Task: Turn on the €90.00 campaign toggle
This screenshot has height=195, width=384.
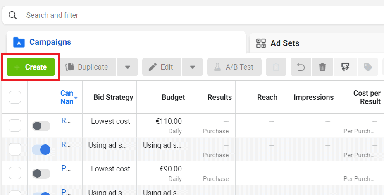Action: 41,173
